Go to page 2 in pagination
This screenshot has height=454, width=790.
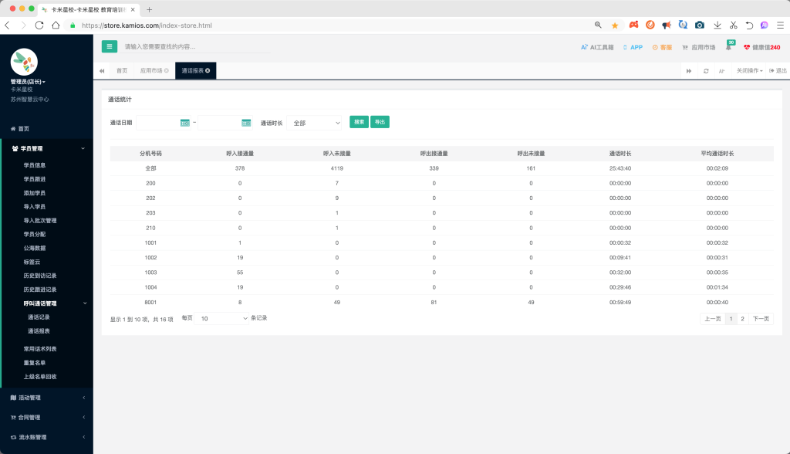(x=743, y=319)
